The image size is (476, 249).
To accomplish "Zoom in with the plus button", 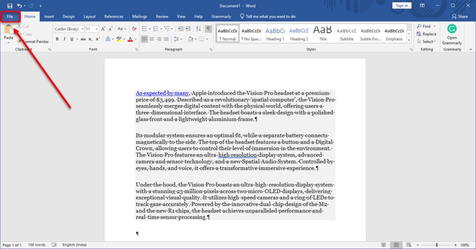I will click(456, 245).
